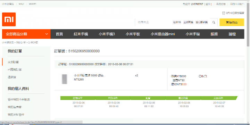Open the MIUI top link
250x125 pixels.
tap(22, 4)
